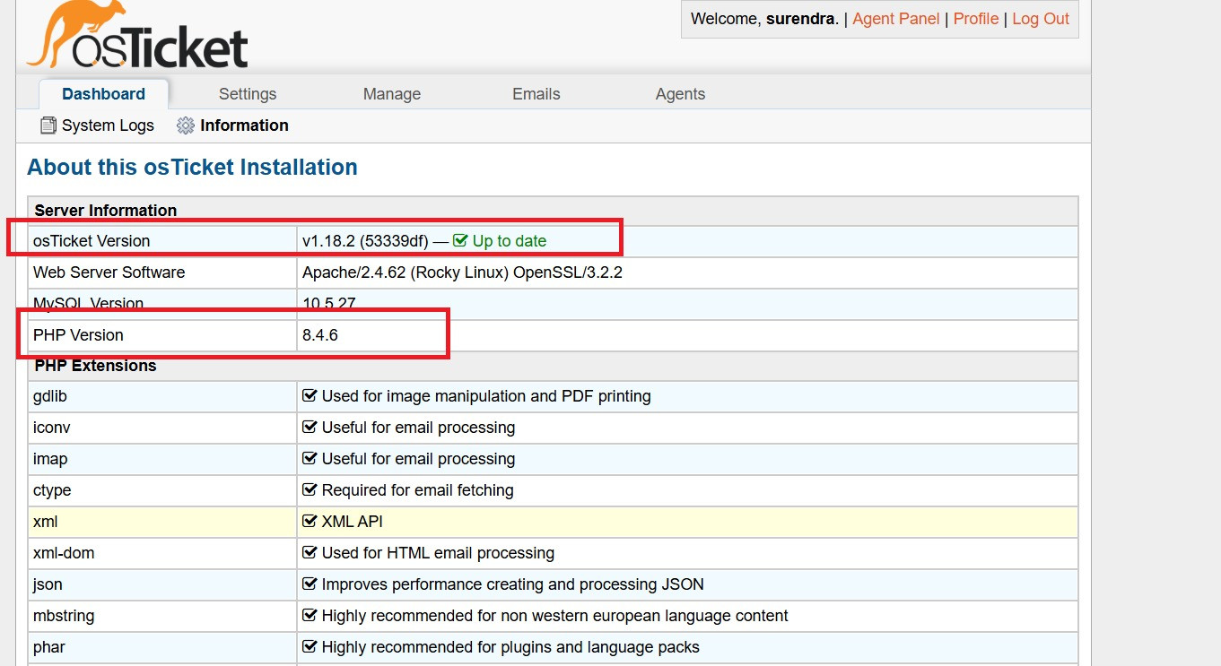The height and width of the screenshot is (666, 1221).
Task: Open the Profile link
Action: pyautogui.click(x=976, y=19)
